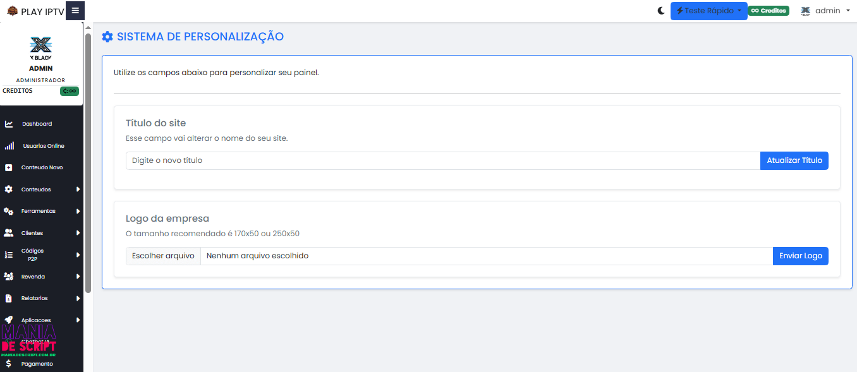The image size is (857, 372).
Task: Click the people icon beside Clientes
Action: point(9,233)
